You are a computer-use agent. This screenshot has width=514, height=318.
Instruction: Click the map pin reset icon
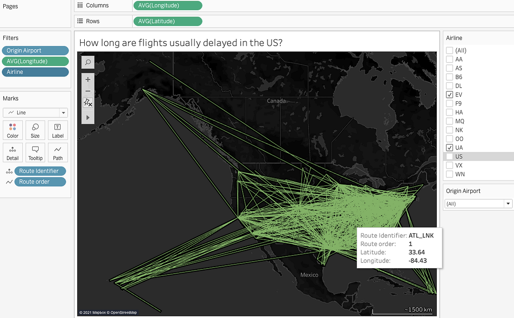click(x=88, y=103)
